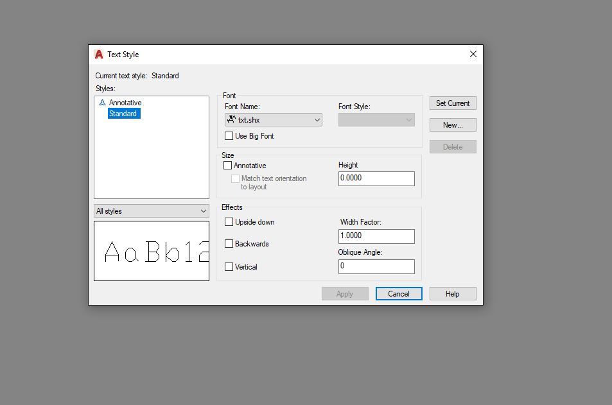The image size is (612, 405).
Task: Click the SHX font icon in Font Name
Action: coord(231,119)
